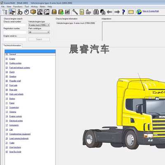This screenshot has width=165, height=165.
Task: Click inside the Adaptations box
Action: [x=133, y=31]
